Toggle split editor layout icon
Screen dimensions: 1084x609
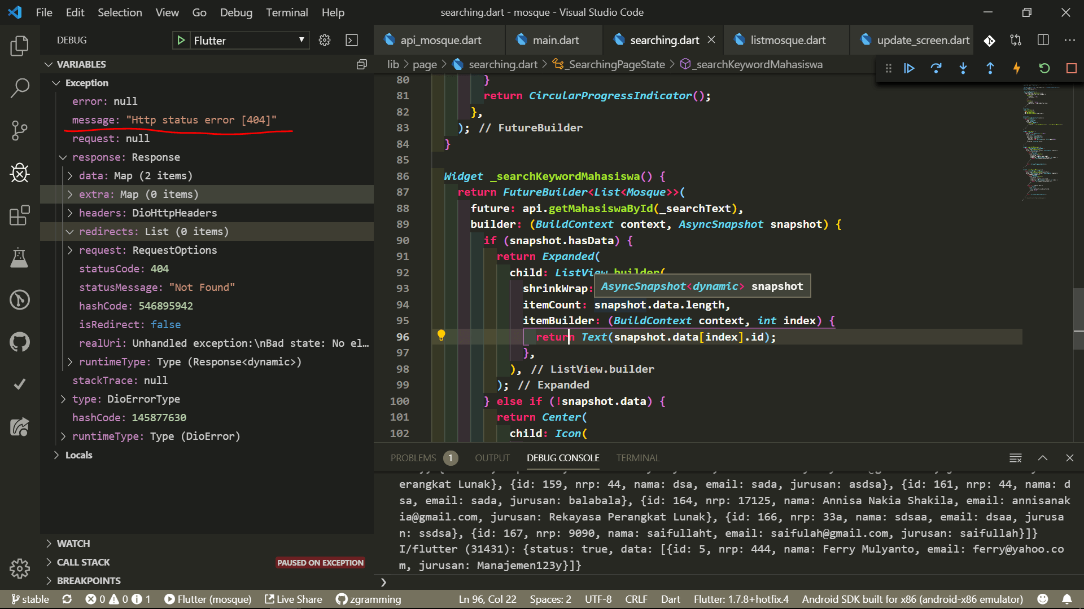point(1043,40)
